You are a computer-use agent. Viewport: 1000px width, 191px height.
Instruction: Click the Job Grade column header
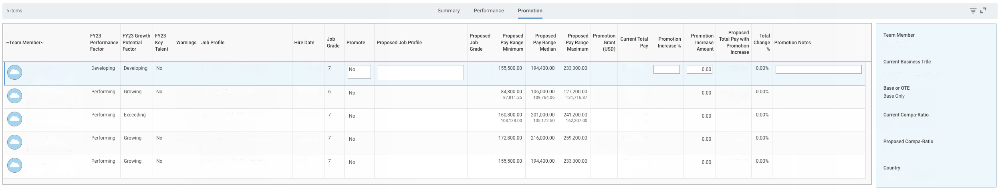tap(333, 42)
